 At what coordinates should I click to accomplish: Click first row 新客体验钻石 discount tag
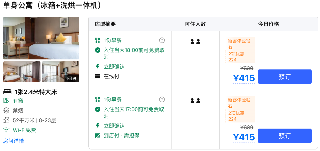coord(239,44)
